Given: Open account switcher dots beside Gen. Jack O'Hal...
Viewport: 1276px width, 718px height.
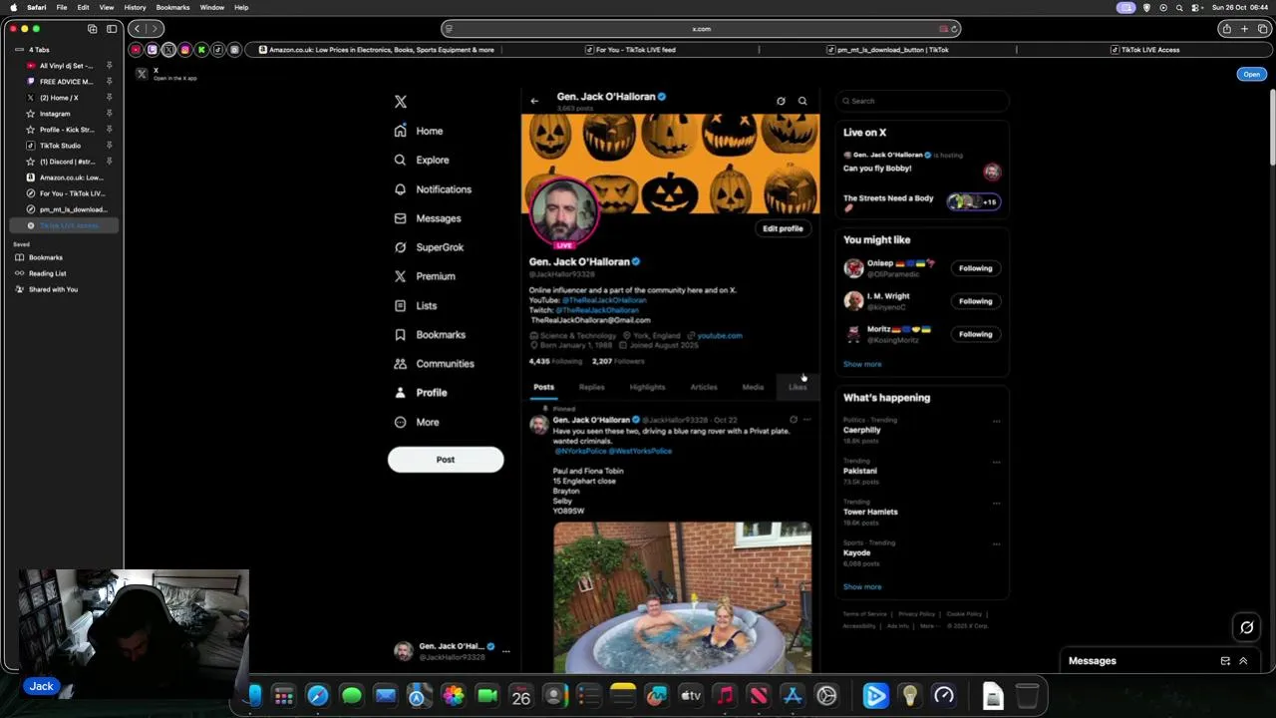Looking at the screenshot, I should coord(506,651).
